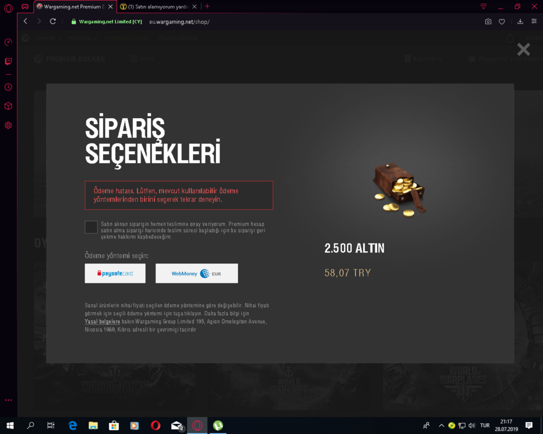Add page to bookmarks heart icon
Screen dimensions: 543x434
pos(502,22)
